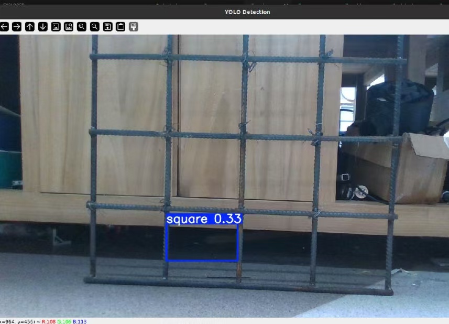The width and height of the screenshot is (449, 324).
Task: Zoom out using the minus magnifier
Action: click(x=94, y=27)
